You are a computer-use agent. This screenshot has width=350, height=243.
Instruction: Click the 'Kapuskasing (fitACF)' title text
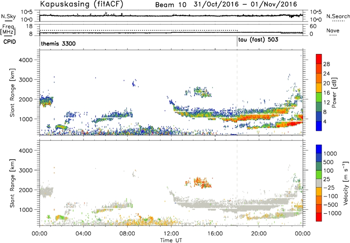pos(81,4)
